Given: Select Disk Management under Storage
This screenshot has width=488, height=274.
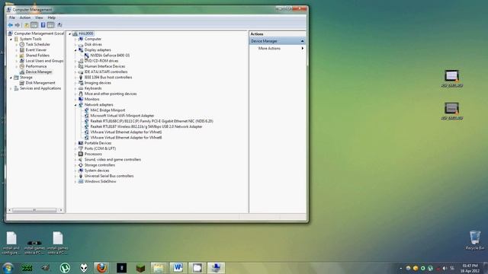Looking at the screenshot, I should pyautogui.click(x=40, y=83).
